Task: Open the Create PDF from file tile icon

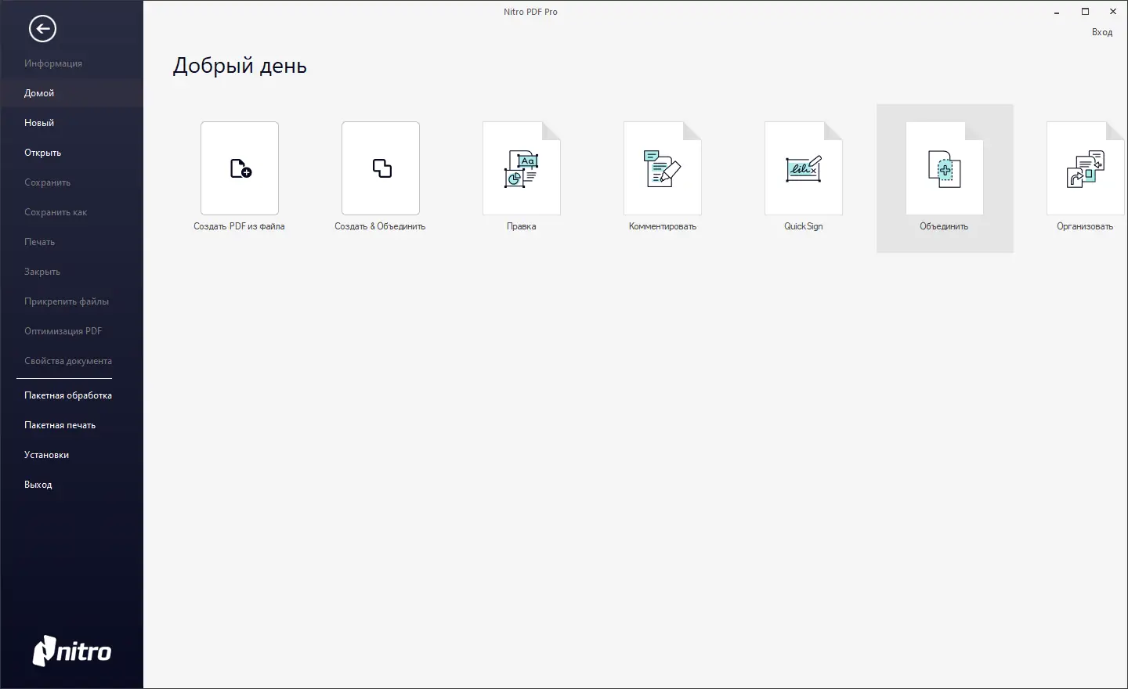Action: pos(240,168)
